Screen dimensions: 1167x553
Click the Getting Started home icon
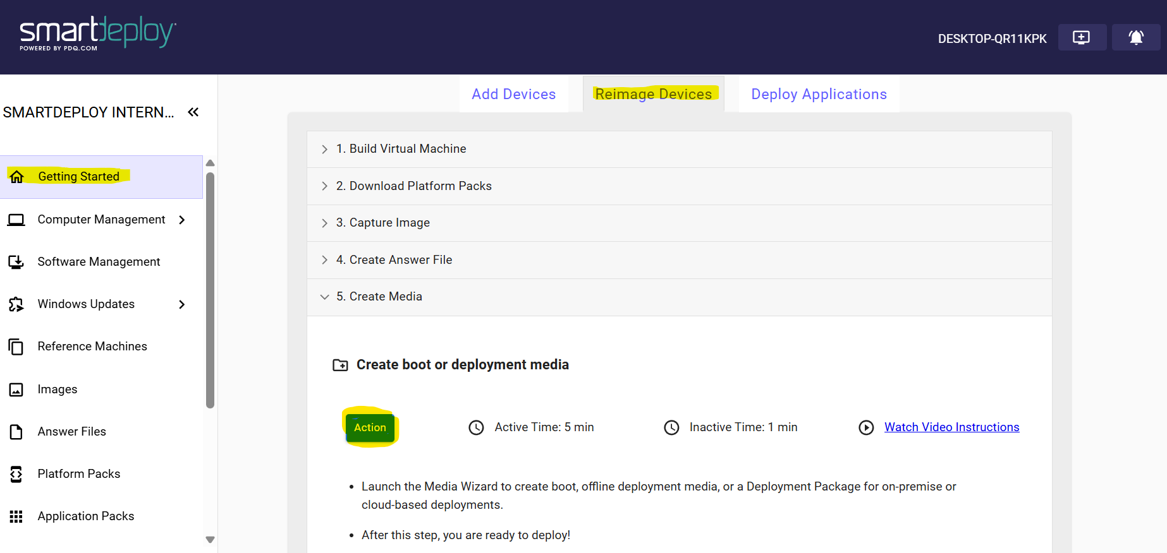(x=17, y=177)
